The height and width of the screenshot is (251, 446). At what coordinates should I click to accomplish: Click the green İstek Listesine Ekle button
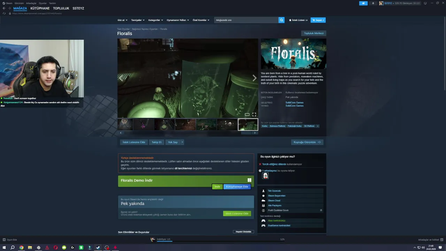(237, 213)
